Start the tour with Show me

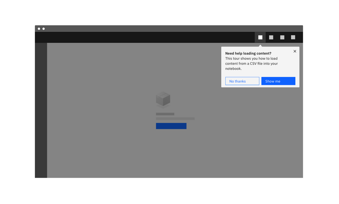[278, 81]
